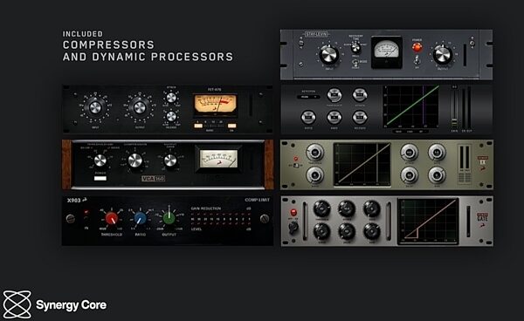Click the Release knob on the FET-A76

pos(171,116)
